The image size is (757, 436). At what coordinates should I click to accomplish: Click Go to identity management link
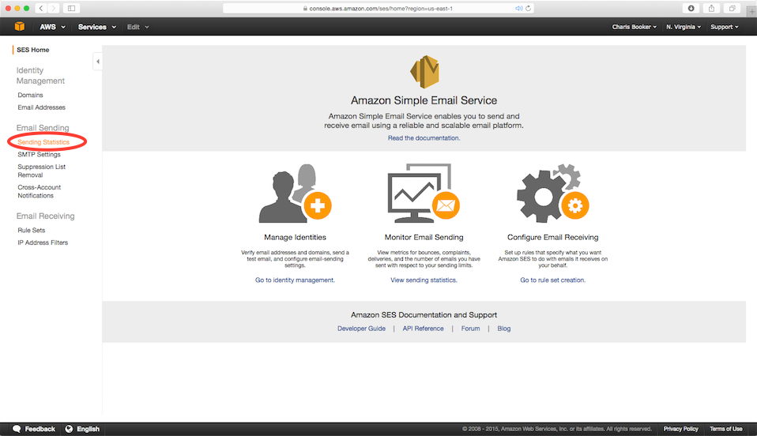[x=295, y=280]
